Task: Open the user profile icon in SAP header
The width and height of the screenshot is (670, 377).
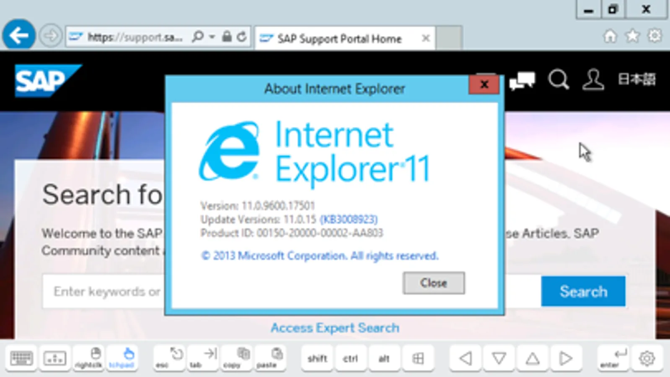Action: (593, 79)
